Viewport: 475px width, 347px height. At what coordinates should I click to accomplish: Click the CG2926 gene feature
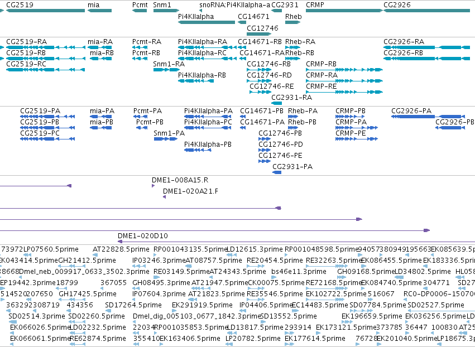(x=426, y=11)
